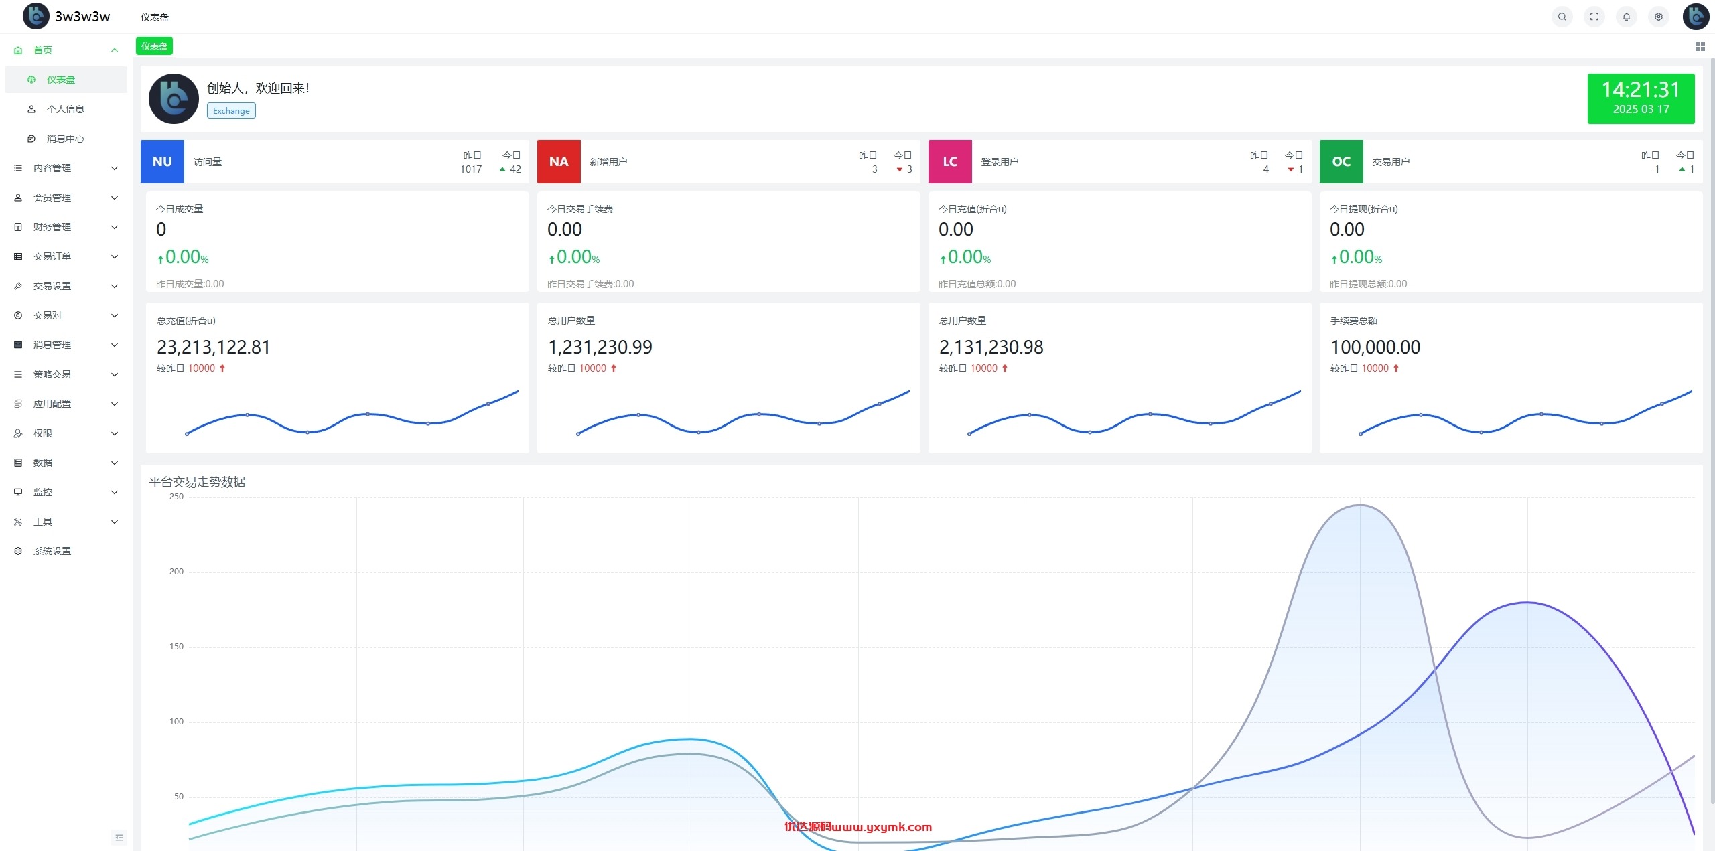Screen dimensions: 1715x851
Task: Click the Exchange tag under welcome text
Action: (231, 111)
